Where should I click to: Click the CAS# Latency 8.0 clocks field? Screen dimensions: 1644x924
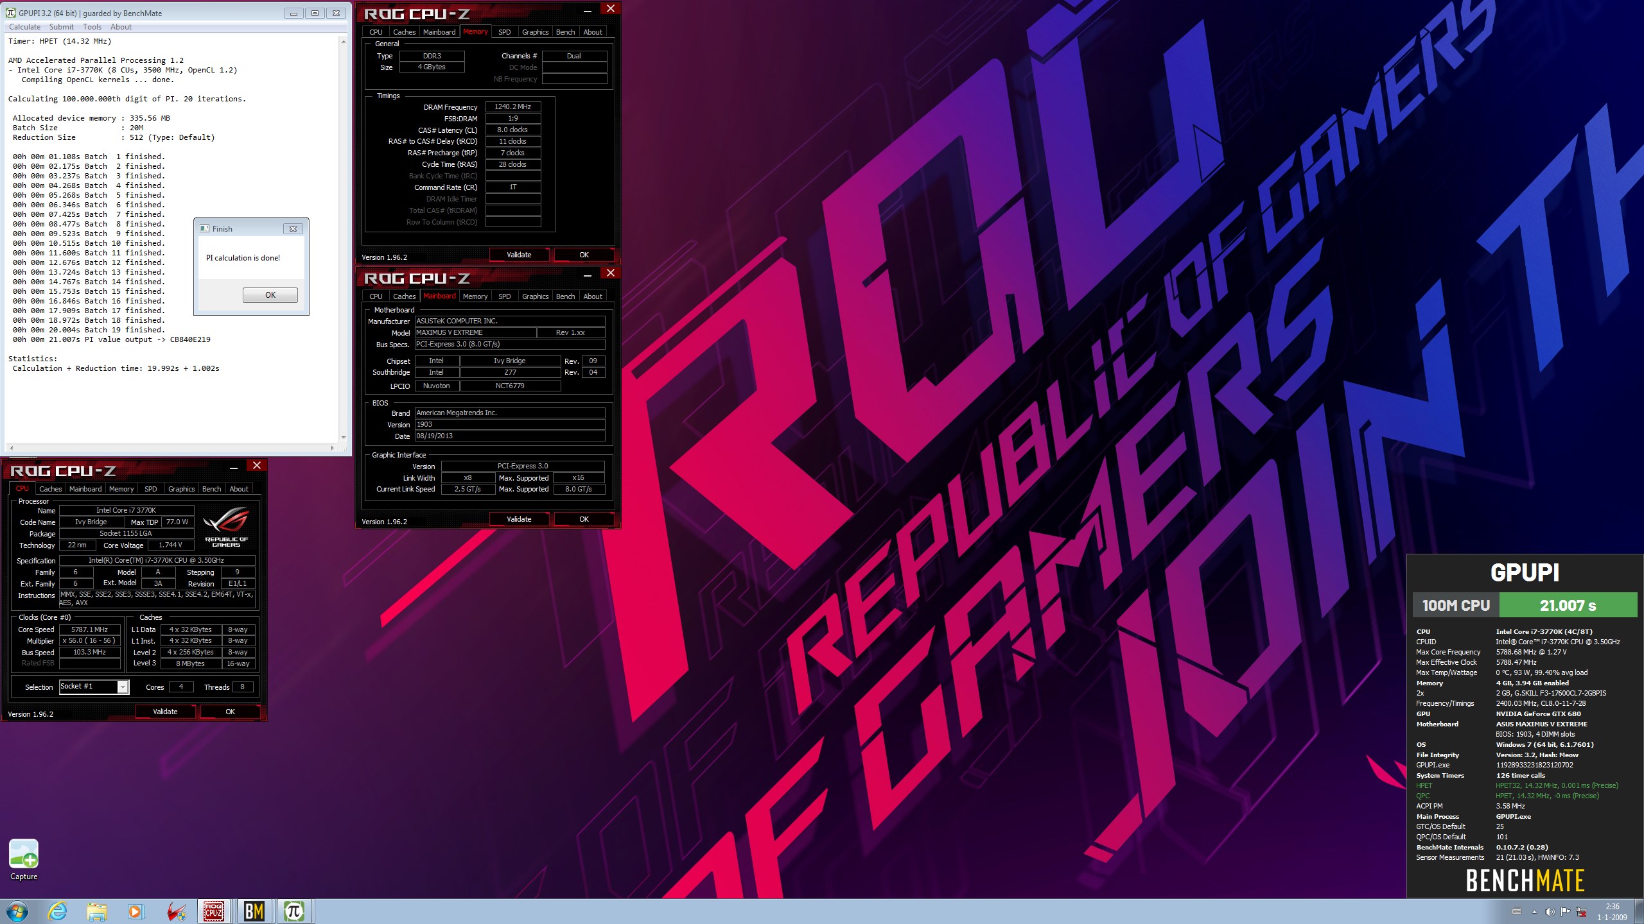point(513,130)
